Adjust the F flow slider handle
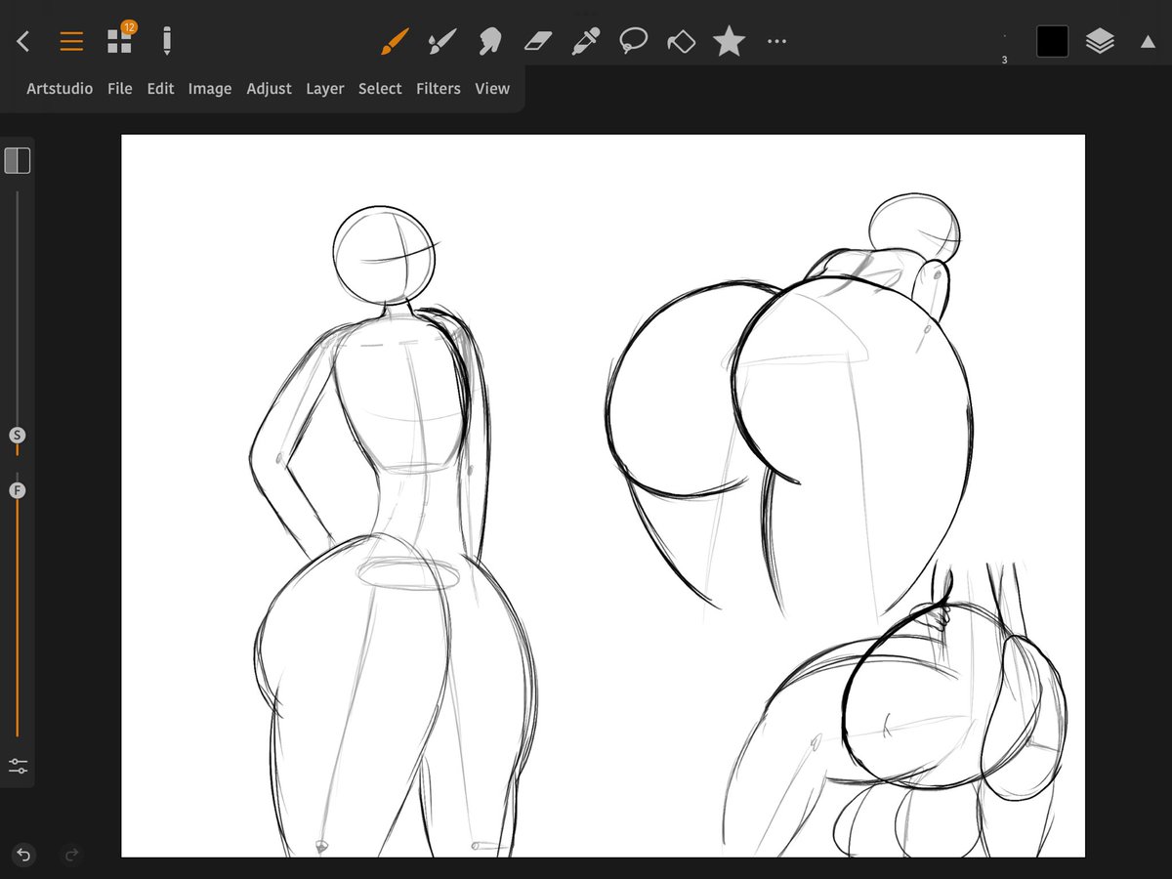1172x879 pixels. click(x=17, y=490)
